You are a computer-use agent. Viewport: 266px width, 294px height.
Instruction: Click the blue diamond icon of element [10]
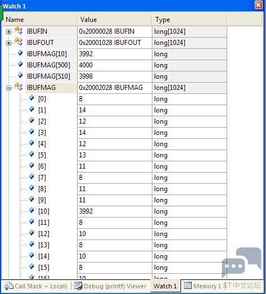tap(31, 210)
